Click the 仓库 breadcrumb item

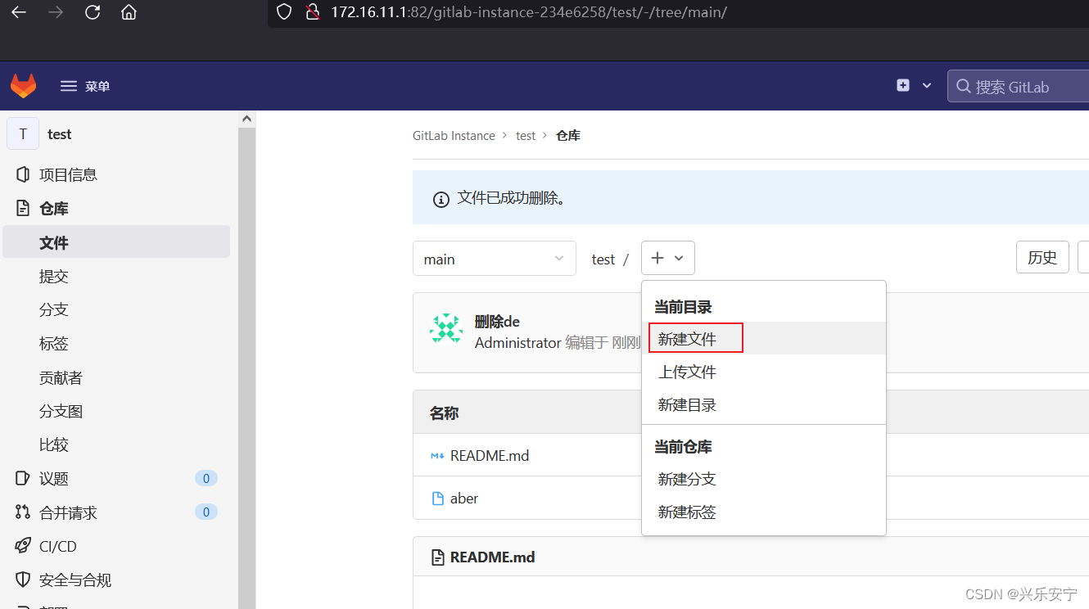568,136
